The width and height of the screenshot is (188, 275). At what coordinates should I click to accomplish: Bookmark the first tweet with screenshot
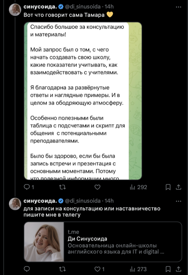click(x=168, y=187)
